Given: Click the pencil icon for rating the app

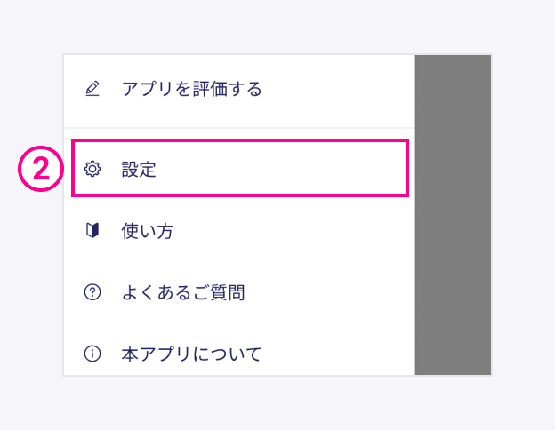Looking at the screenshot, I should pos(92,89).
